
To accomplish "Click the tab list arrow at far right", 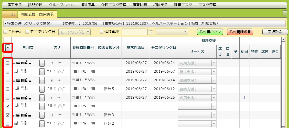I will pyautogui.click(x=284, y=13).
